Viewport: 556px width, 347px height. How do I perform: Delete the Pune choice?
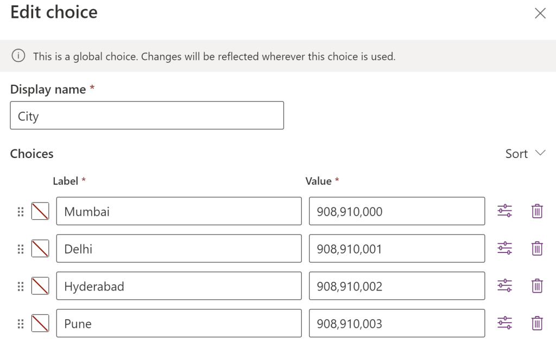tap(537, 323)
